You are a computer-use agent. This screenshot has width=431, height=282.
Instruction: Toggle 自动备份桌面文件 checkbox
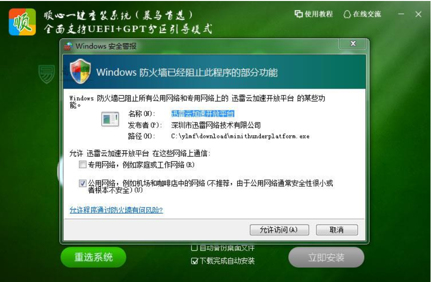tap(194, 248)
